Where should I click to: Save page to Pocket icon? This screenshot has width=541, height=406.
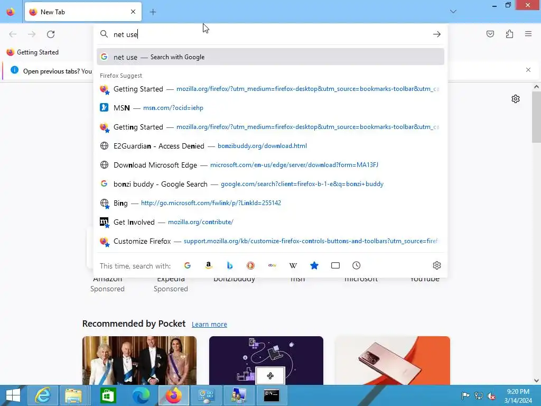(490, 34)
